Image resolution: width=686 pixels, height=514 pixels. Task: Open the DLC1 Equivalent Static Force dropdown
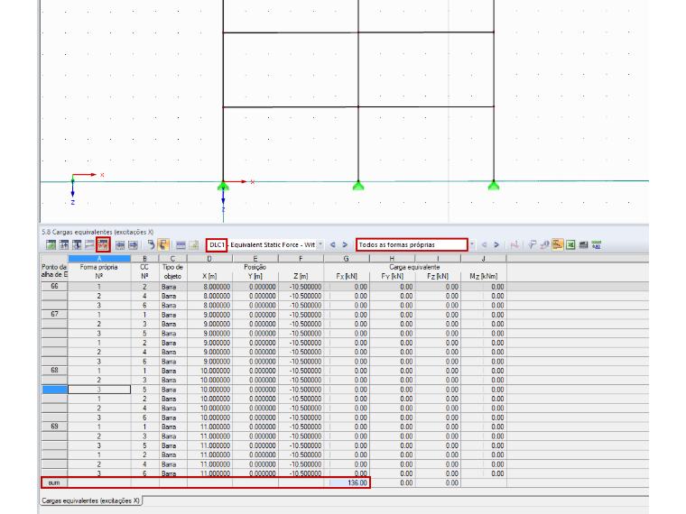pyautogui.click(x=320, y=244)
